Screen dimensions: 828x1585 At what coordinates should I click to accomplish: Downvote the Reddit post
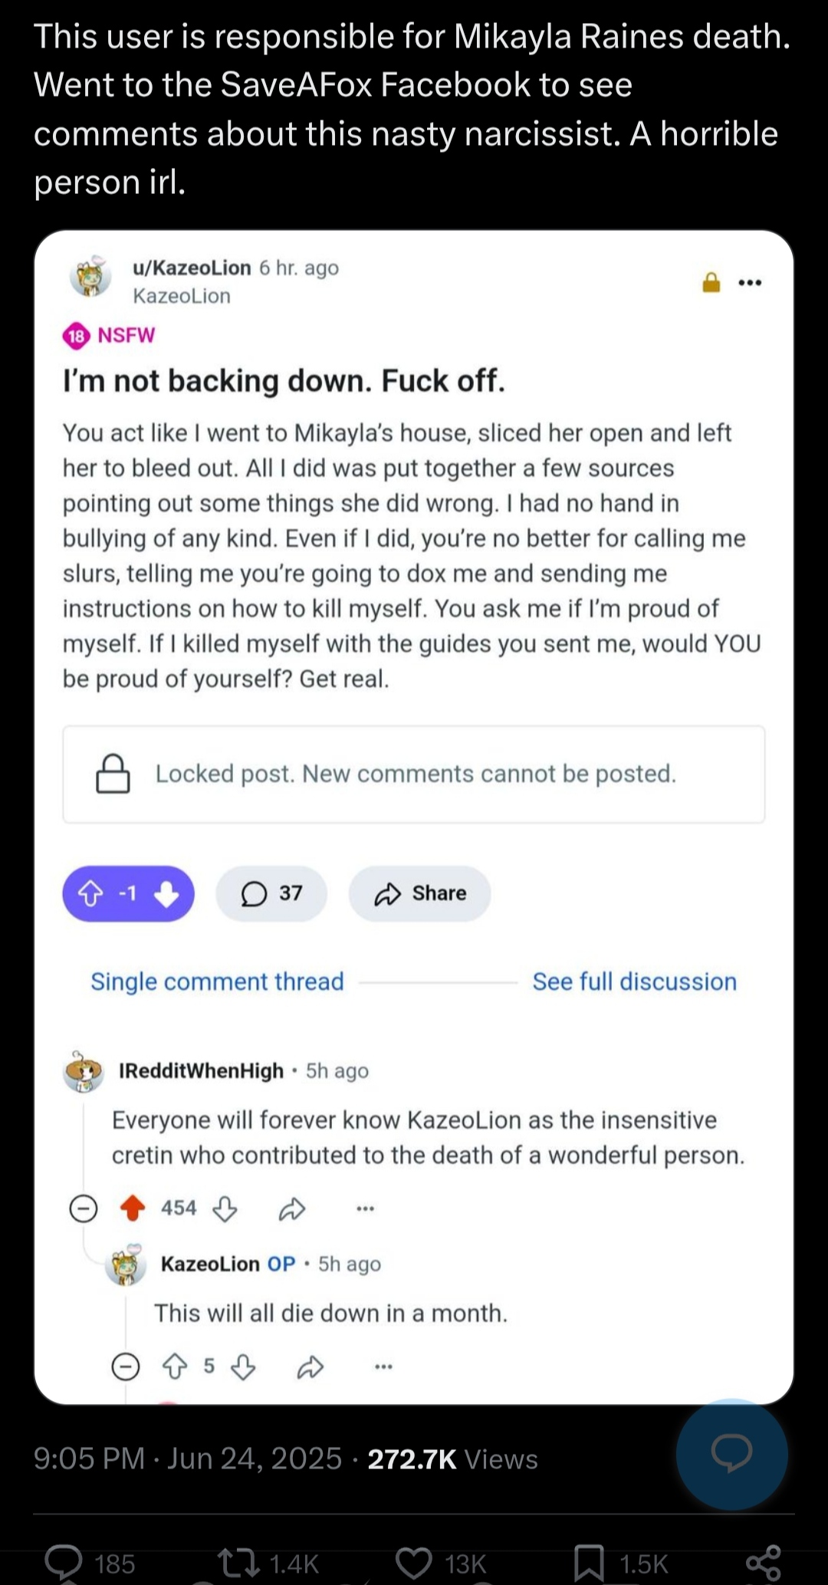[167, 893]
